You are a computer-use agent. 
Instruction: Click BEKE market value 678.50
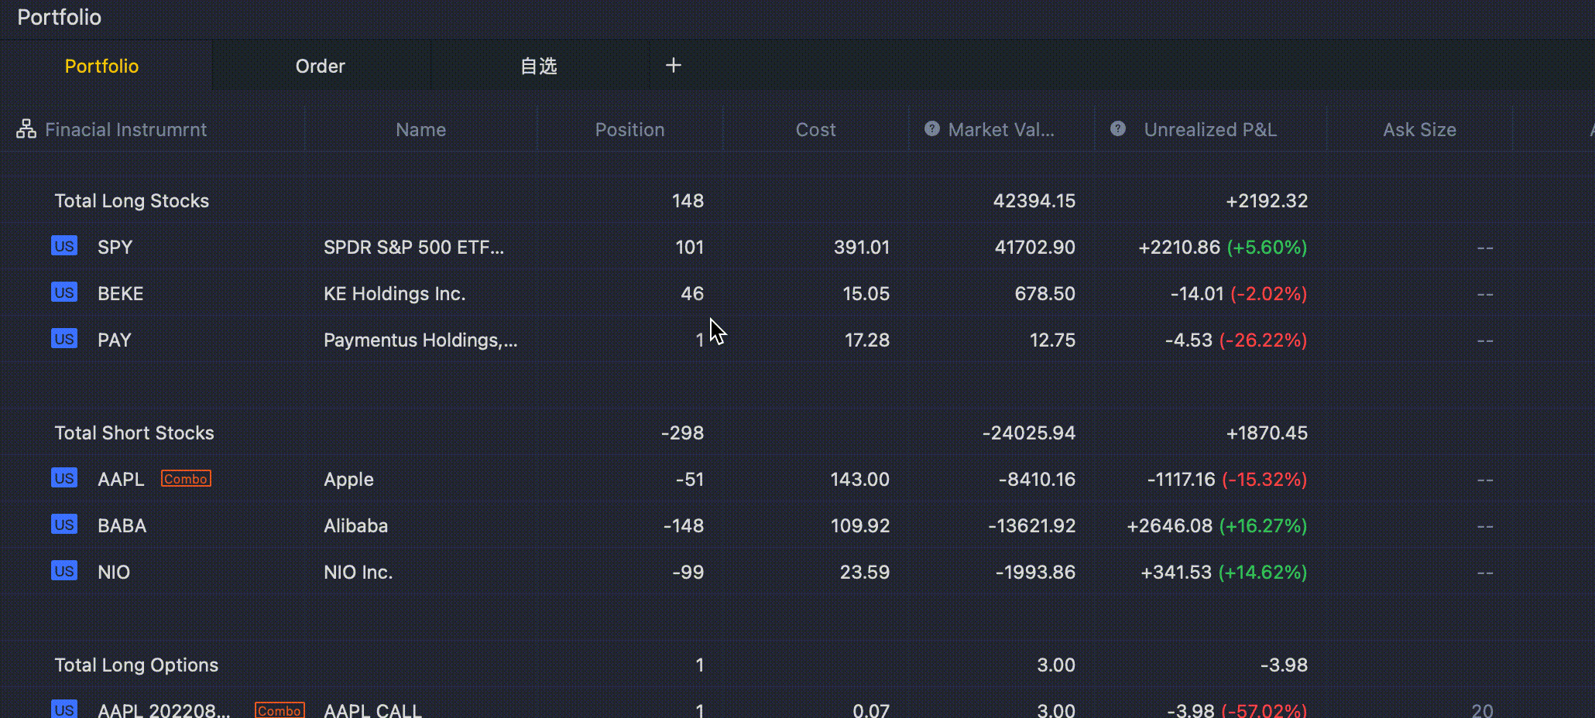pos(1044,293)
